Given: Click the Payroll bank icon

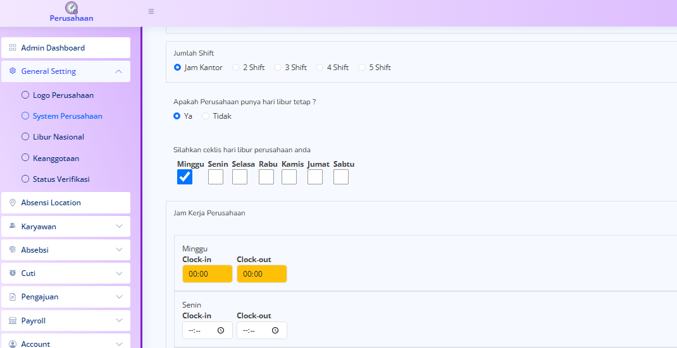Looking at the screenshot, I should click(13, 321).
